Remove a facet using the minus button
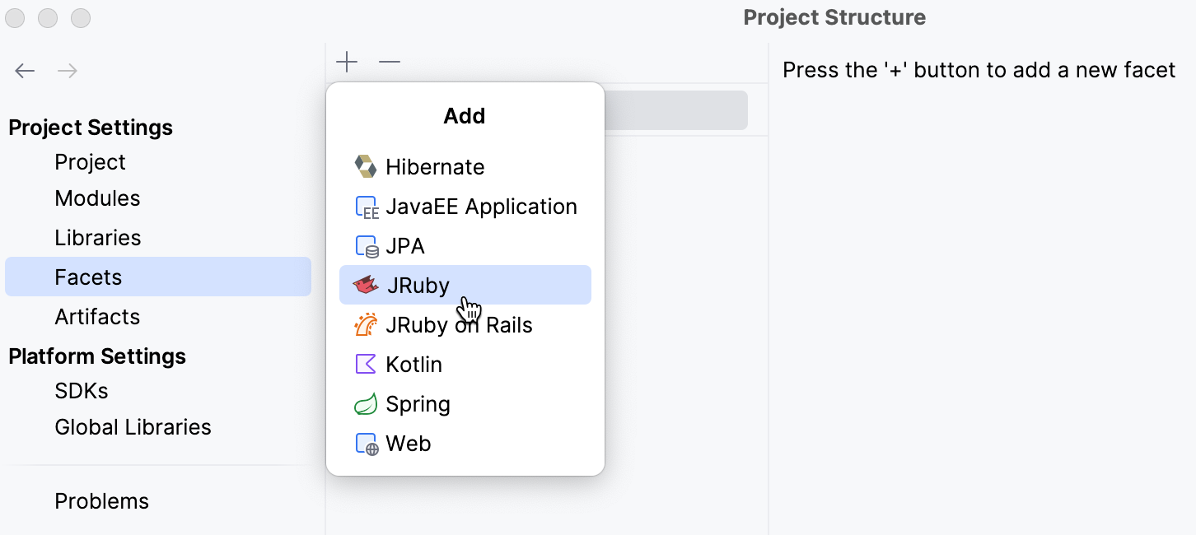 point(389,62)
